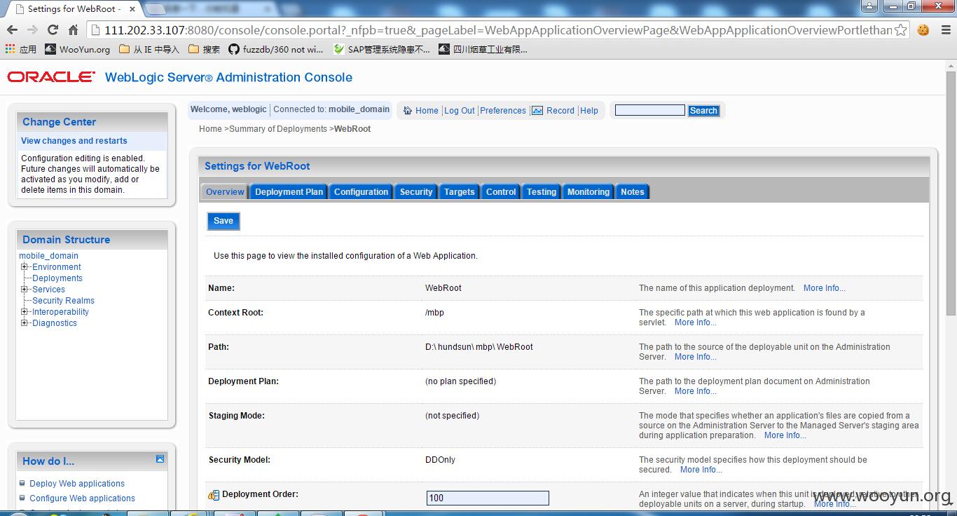
Task: Click the /mbp context root value
Action: click(434, 313)
